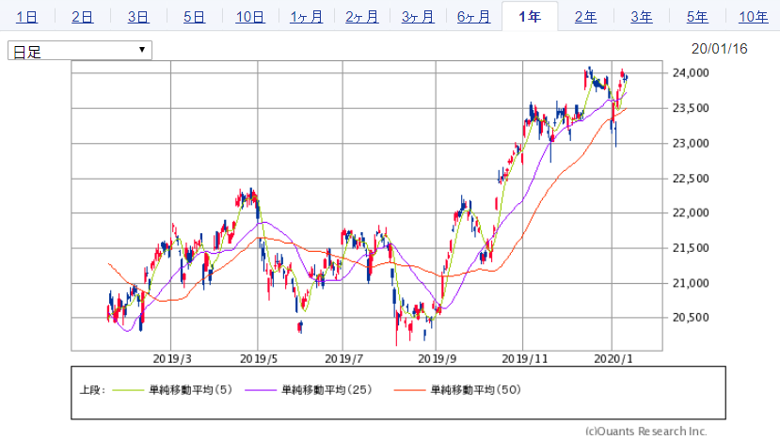780x440 pixels.
Task: Click the 2019/5 date axis label
Action: [259, 359]
